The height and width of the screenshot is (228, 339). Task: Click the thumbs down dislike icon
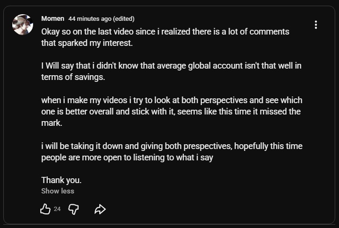click(73, 209)
